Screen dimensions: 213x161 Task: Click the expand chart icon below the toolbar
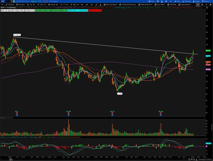tap(207, 8)
